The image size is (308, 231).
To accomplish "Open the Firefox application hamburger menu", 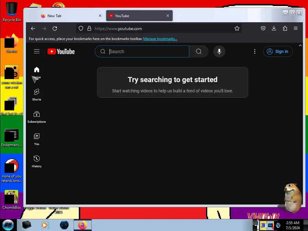I will click(x=296, y=29).
